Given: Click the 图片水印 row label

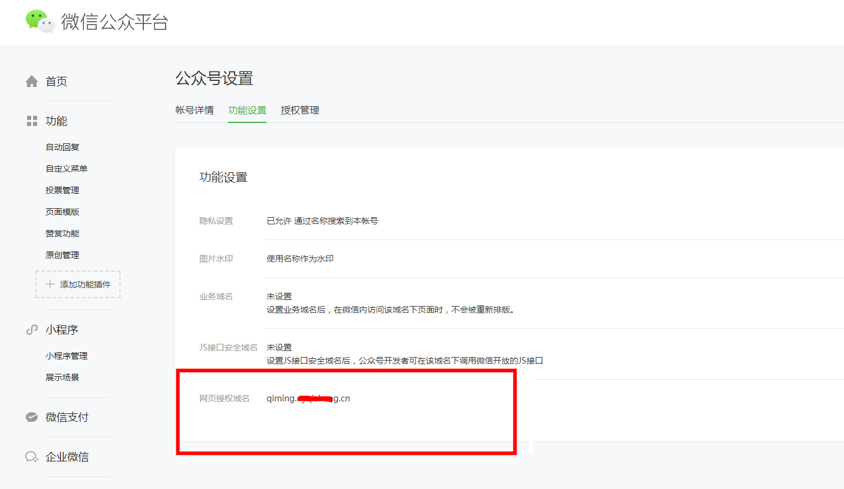Looking at the screenshot, I should point(216,259).
